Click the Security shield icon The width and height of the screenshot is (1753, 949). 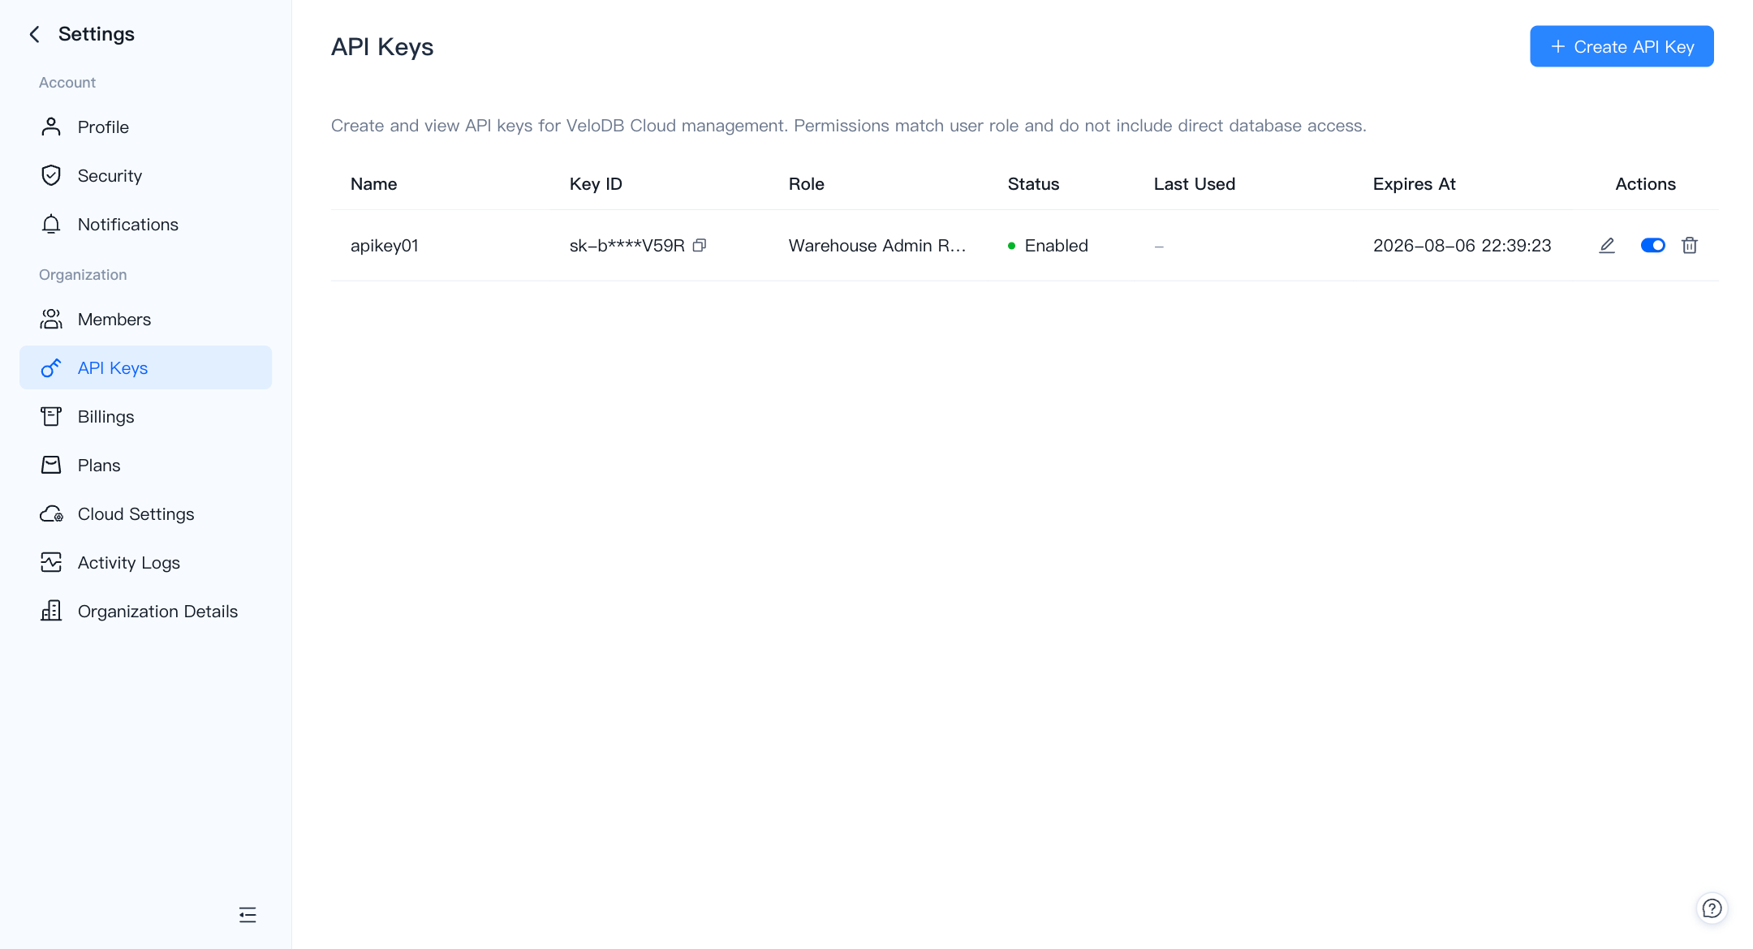coord(51,175)
